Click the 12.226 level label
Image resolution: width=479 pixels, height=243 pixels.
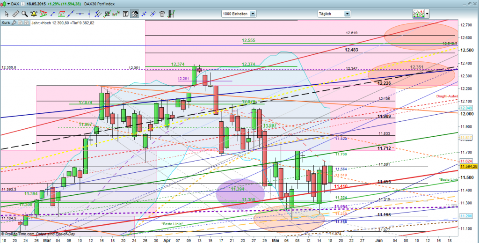point(385,83)
